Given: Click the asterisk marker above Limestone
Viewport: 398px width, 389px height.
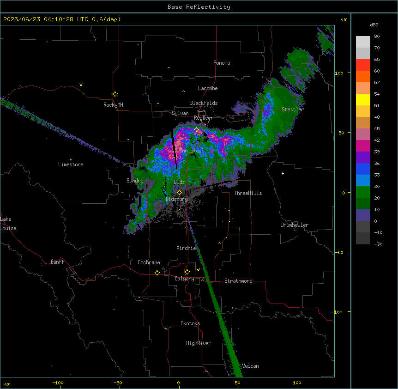Looking at the screenshot, I should pos(71,160).
